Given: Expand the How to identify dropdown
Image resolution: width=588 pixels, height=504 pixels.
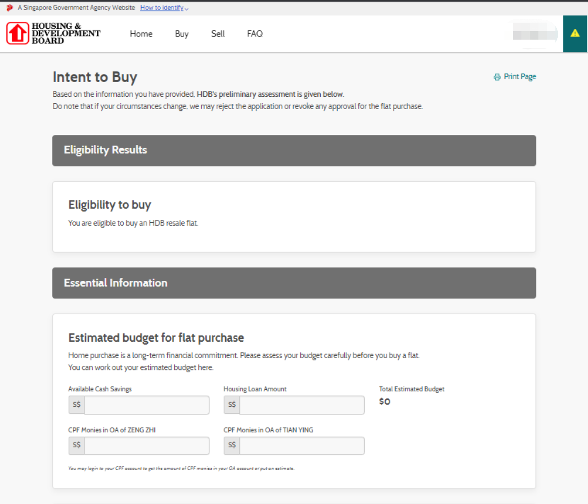Looking at the screenshot, I should [164, 8].
